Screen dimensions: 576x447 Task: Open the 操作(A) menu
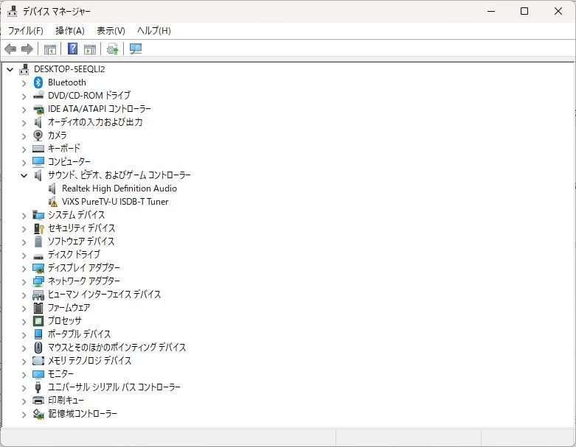click(x=70, y=31)
